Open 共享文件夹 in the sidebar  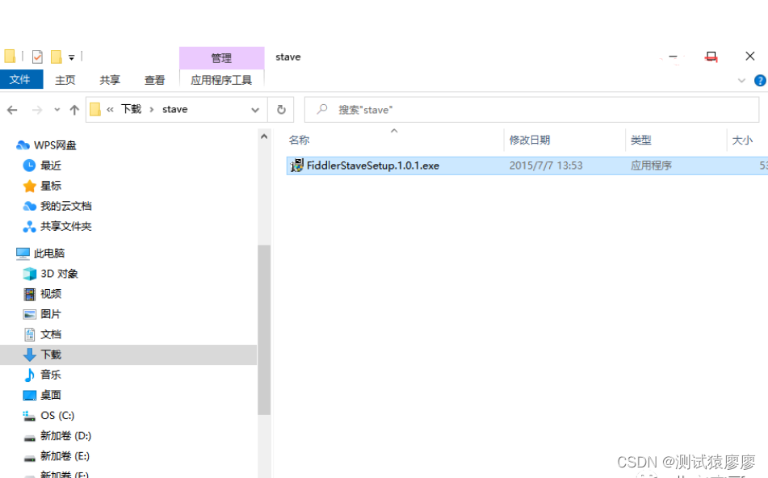click(x=65, y=226)
